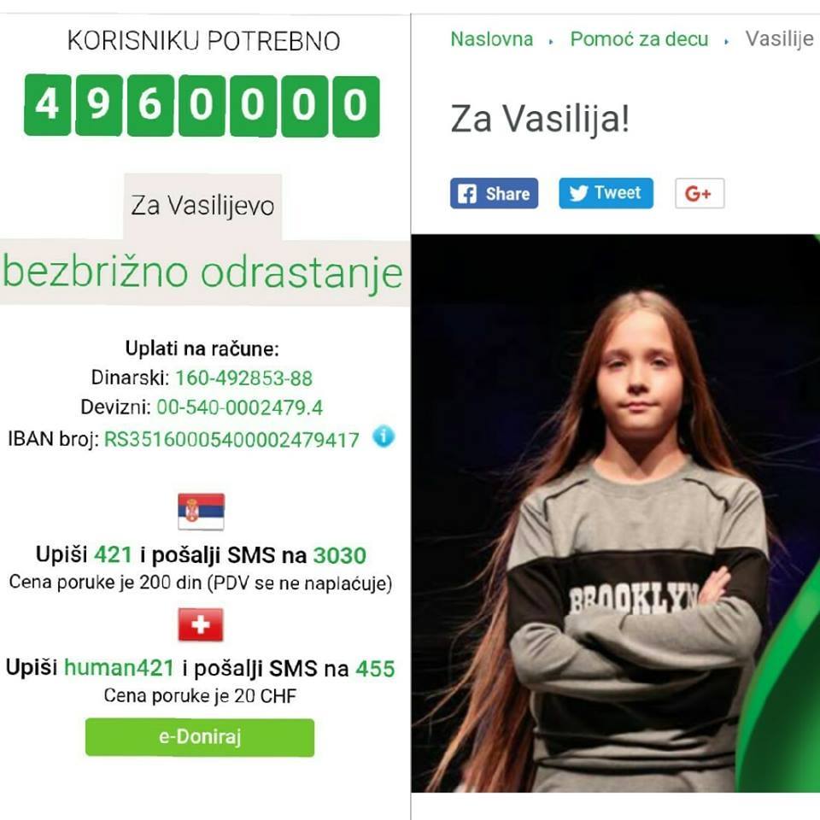Click the Swiss SMS number 455
The width and height of the screenshot is (820, 820).
point(375,669)
